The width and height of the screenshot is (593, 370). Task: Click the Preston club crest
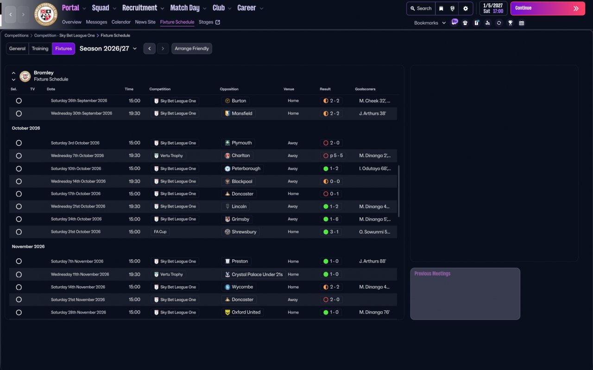(227, 262)
